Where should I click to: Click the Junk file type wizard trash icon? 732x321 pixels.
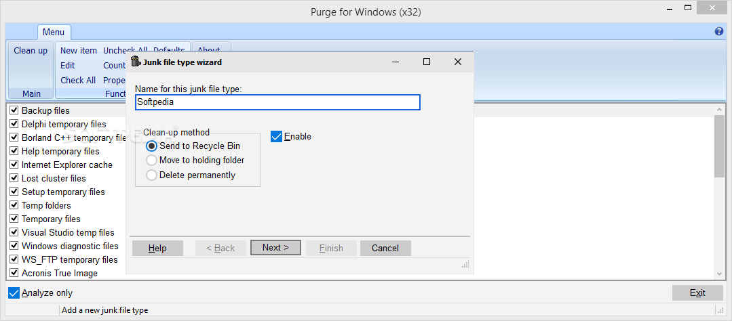(x=136, y=62)
